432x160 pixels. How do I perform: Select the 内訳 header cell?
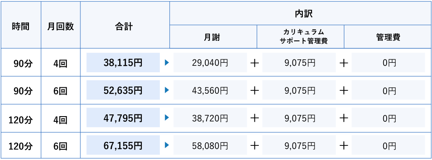click(300, 13)
